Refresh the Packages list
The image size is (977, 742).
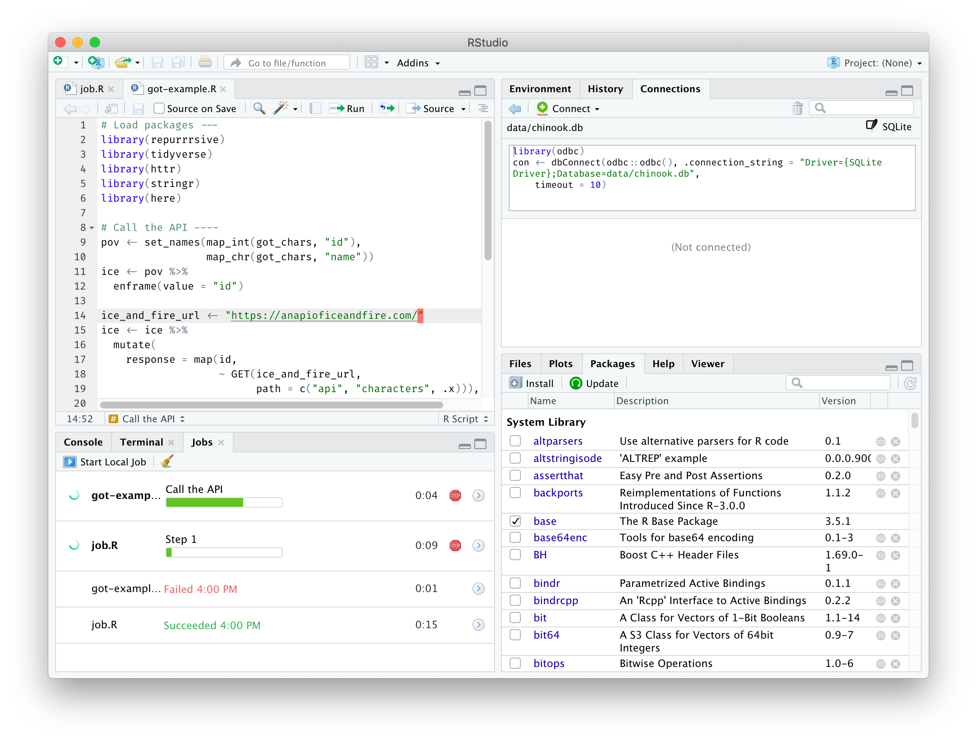tap(910, 383)
